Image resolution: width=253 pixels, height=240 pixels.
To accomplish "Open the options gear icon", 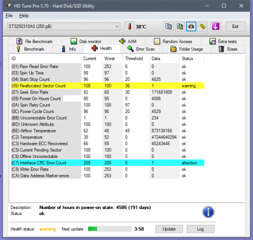I will click(x=202, y=26).
